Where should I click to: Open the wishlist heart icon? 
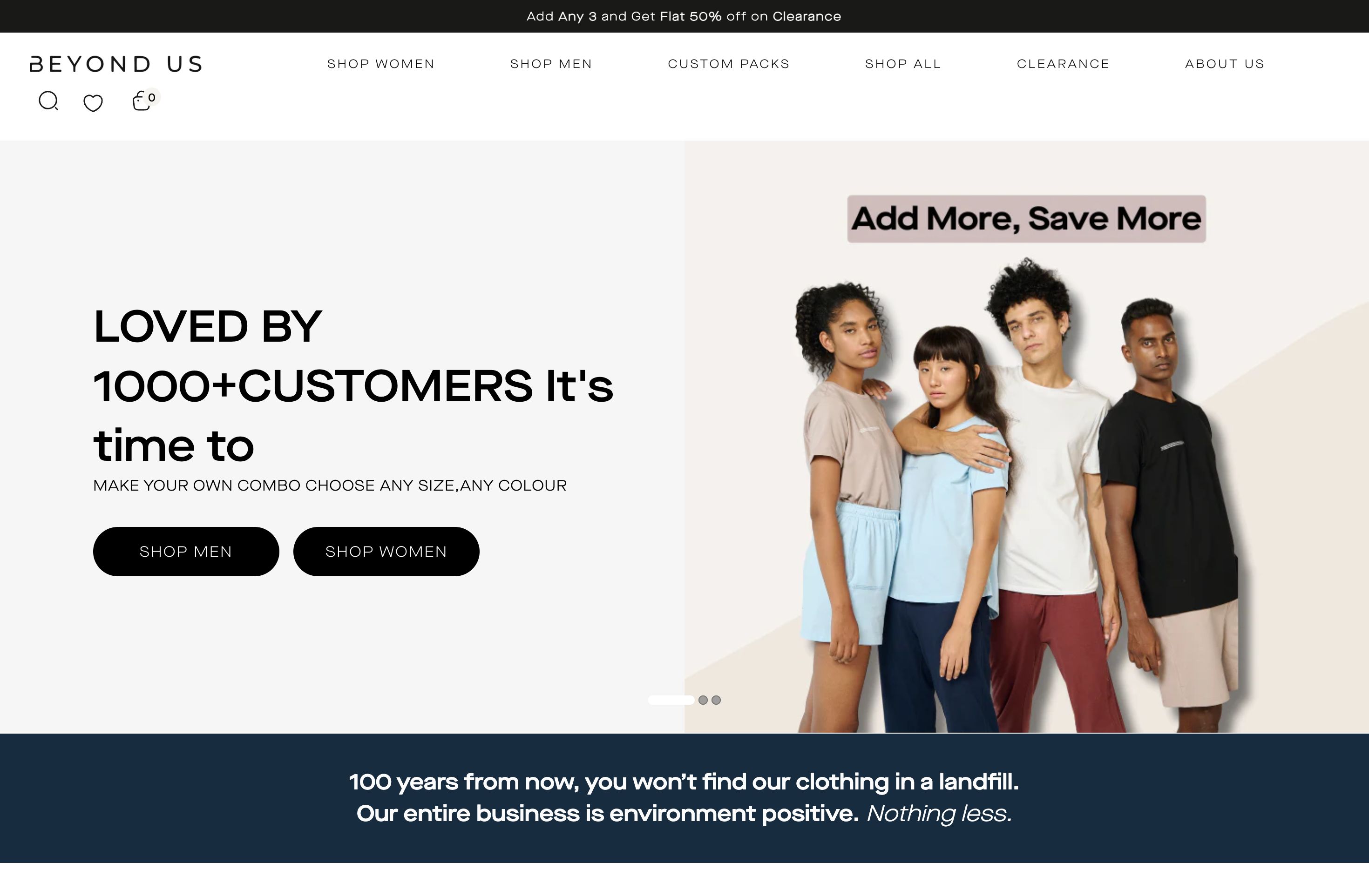click(93, 103)
